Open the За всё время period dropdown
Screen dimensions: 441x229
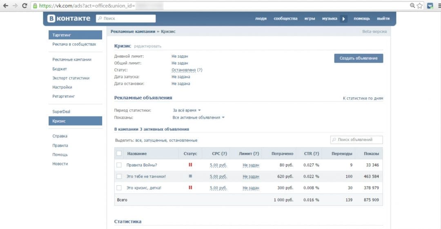[x=187, y=110]
